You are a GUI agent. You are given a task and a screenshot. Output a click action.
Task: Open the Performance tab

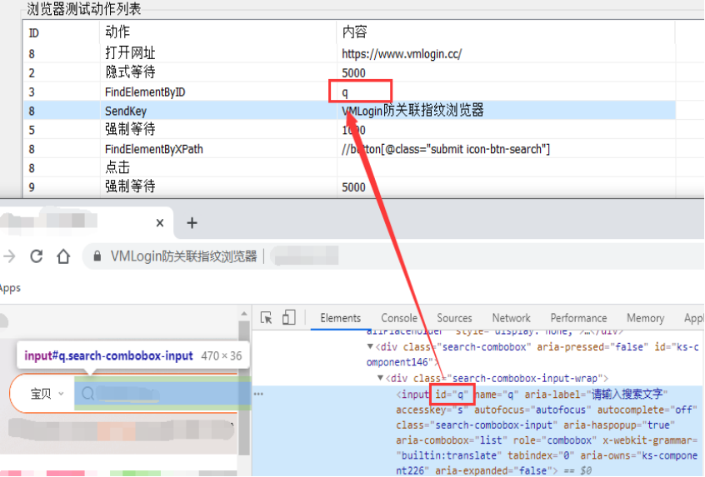(x=578, y=318)
